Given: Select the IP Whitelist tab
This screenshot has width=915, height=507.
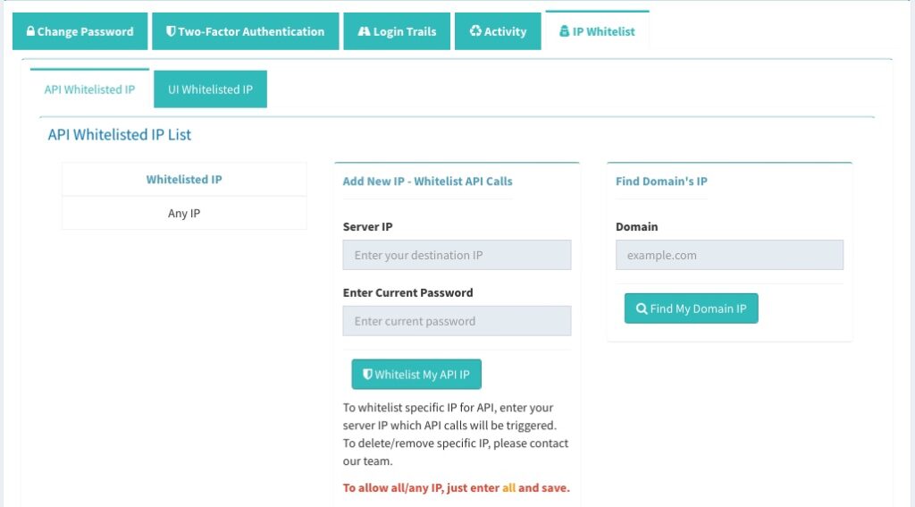Looking at the screenshot, I should click(x=597, y=31).
